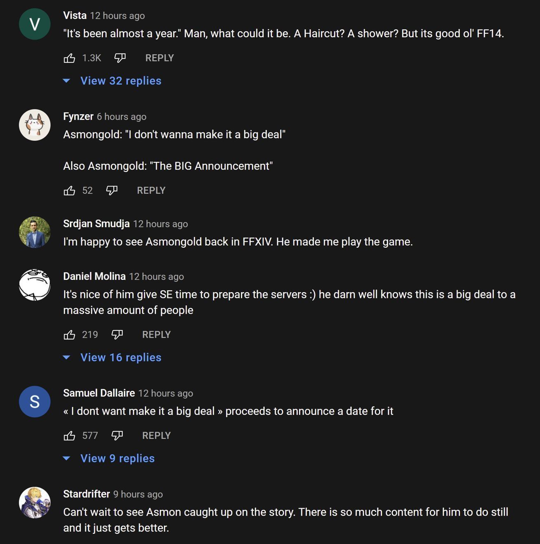Click the thumbs down on Samuel Dallaire's comment
Viewport: 540px width, 544px height.
click(117, 435)
